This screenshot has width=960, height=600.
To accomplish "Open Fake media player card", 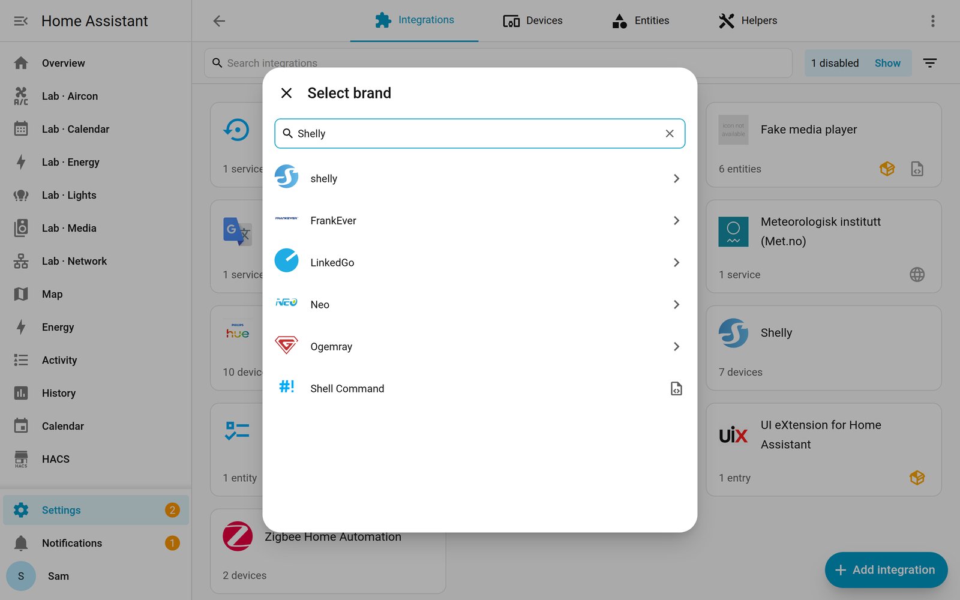I will [823, 145].
